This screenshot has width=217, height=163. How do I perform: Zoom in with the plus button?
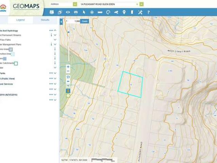68,67
